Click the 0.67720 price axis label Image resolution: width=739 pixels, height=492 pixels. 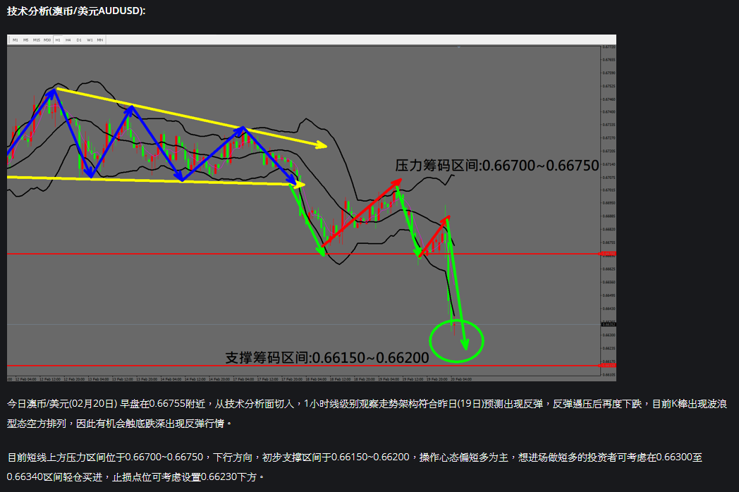609,47
